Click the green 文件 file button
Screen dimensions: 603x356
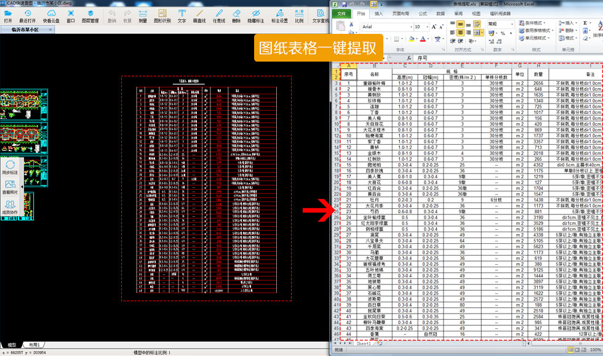pos(341,13)
